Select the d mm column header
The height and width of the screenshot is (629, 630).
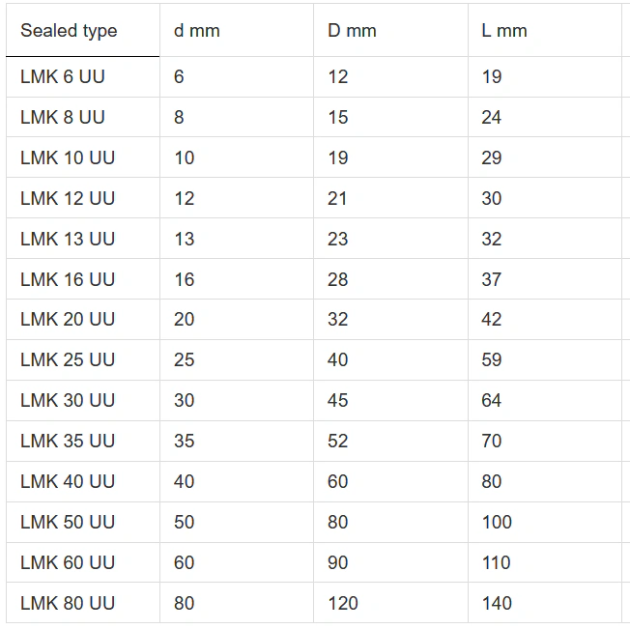(x=197, y=31)
